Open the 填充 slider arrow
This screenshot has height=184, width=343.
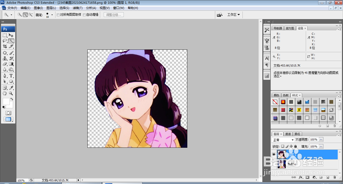click(321, 146)
